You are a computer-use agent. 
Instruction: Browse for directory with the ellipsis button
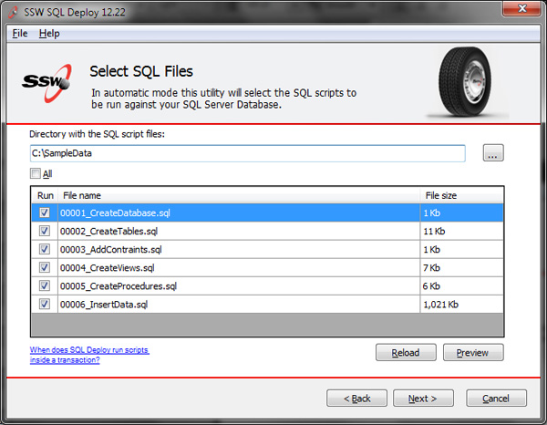(x=493, y=153)
